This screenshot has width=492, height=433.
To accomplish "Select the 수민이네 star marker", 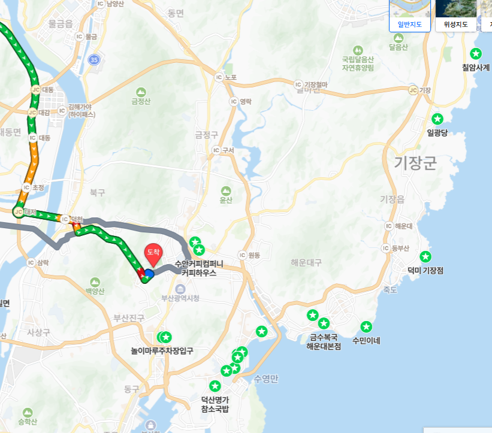I will point(366,327).
